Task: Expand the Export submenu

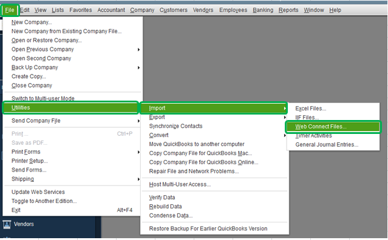Action: point(214,118)
